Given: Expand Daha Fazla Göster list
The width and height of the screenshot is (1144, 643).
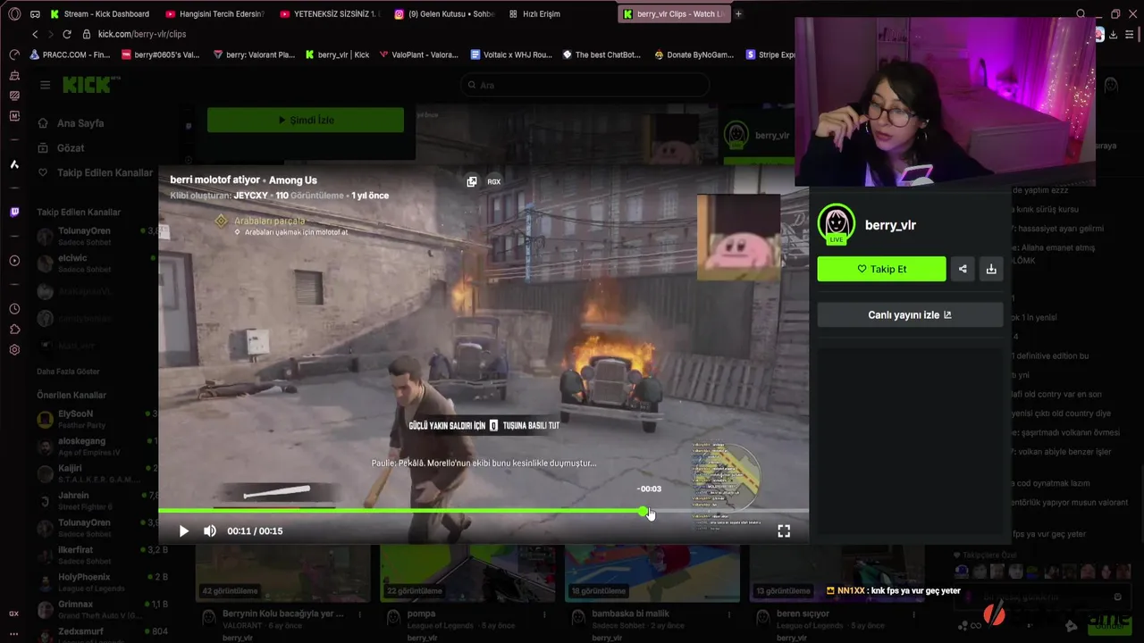Looking at the screenshot, I should 68,372.
